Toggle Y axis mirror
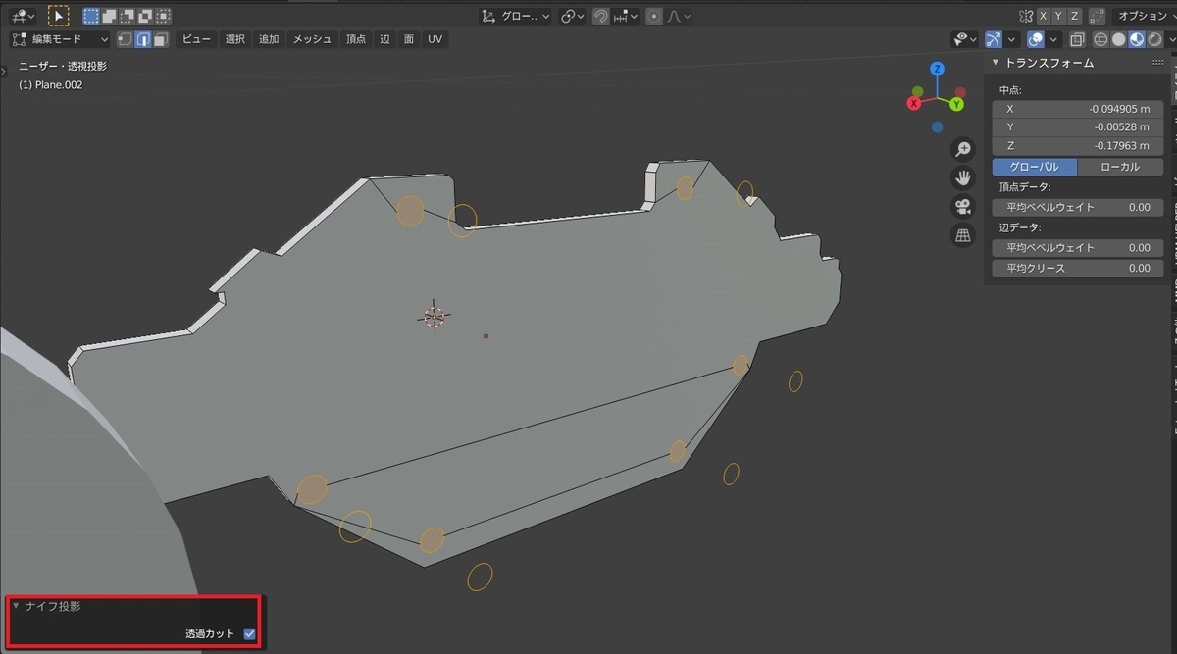This screenshot has height=654, width=1177. pos(1059,16)
